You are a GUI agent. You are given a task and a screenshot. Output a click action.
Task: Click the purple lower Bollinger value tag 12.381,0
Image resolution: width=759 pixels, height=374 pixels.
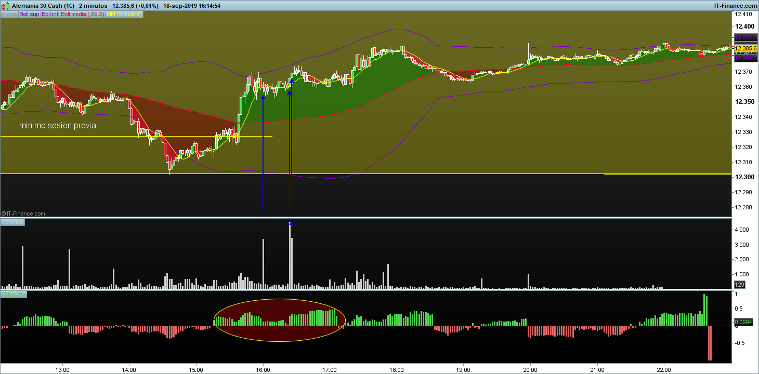coord(745,58)
